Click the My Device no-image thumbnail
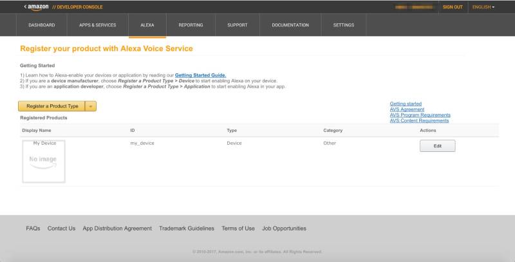The height and width of the screenshot is (262, 515). pyautogui.click(x=44, y=161)
